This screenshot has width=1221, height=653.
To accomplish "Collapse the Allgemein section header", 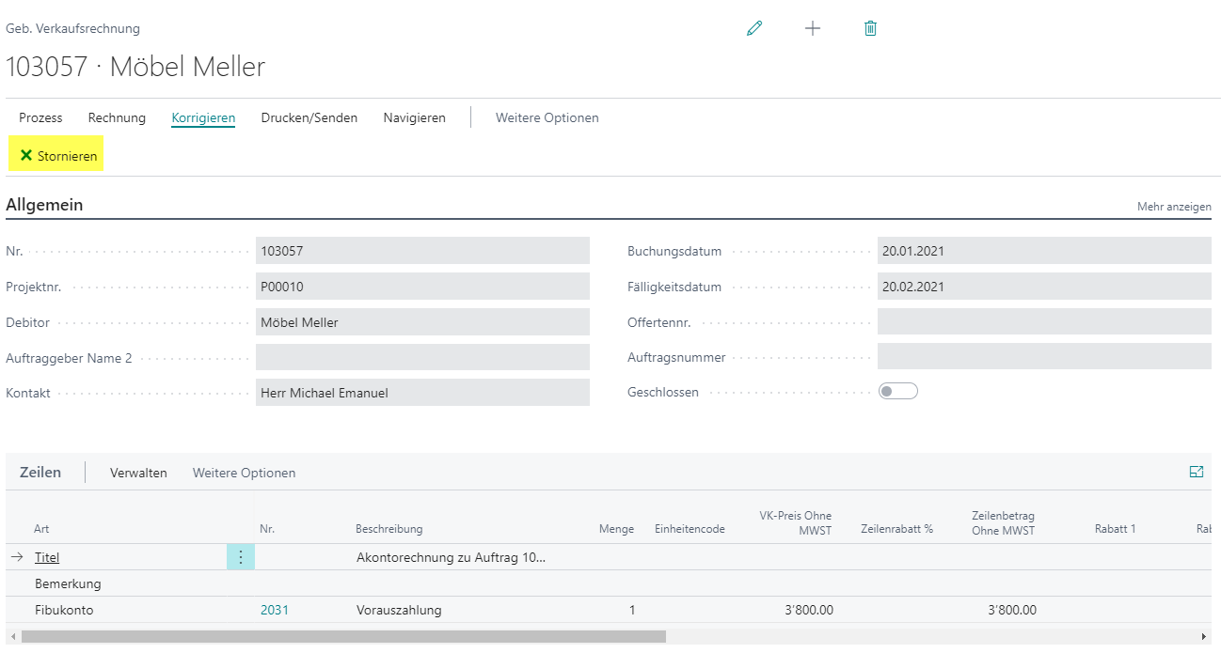I will point(44,205).
